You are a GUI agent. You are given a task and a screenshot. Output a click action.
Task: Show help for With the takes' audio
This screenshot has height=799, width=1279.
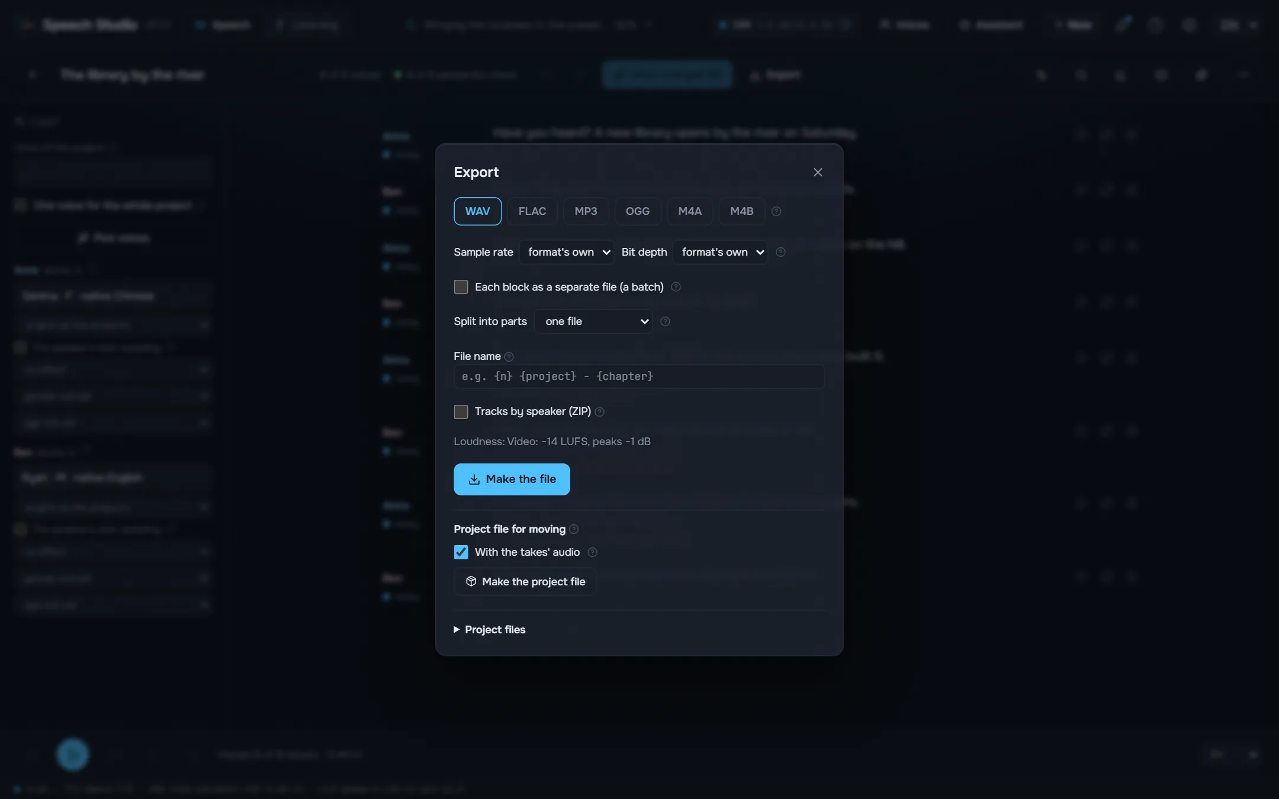pos(592,552)
